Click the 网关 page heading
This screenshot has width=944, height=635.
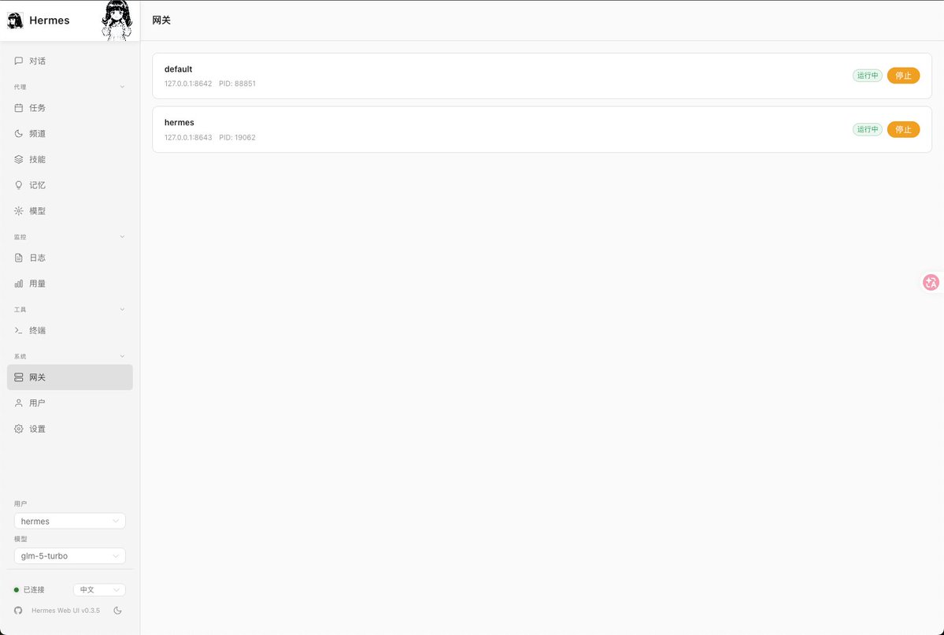[161, 20]
